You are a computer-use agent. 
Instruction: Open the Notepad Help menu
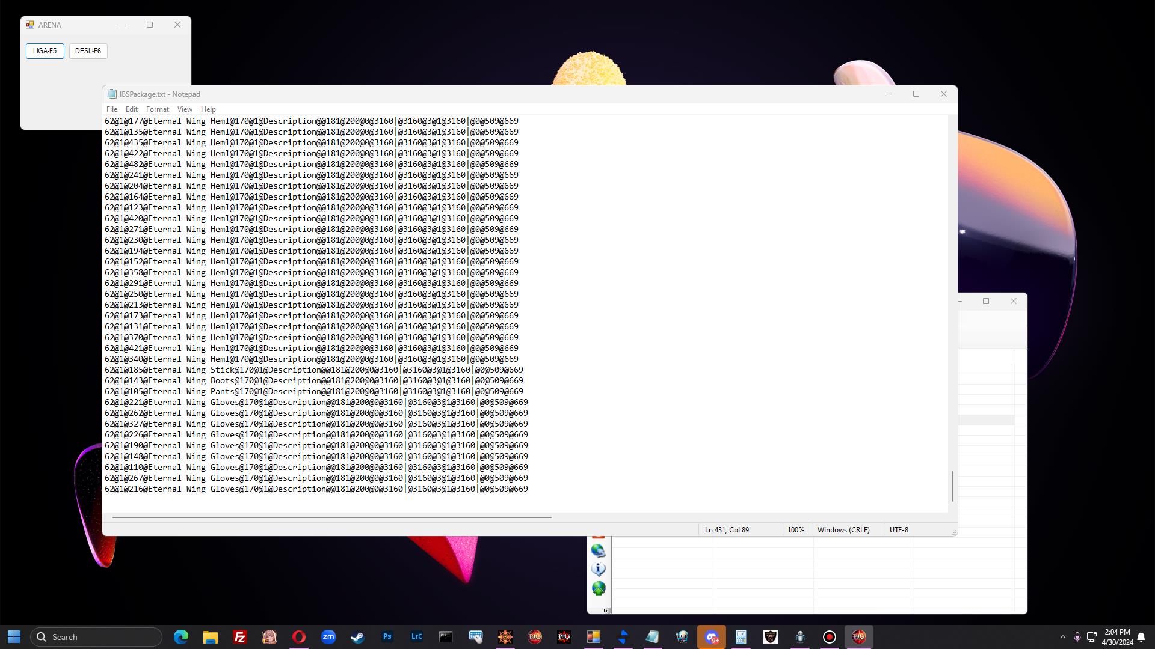tap(208, 109)
